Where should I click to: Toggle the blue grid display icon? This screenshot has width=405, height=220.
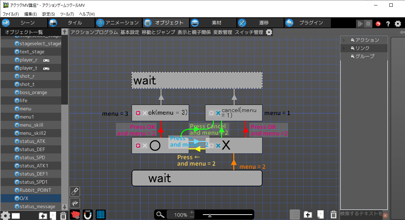pyautogui.click(x=100, y=215)
